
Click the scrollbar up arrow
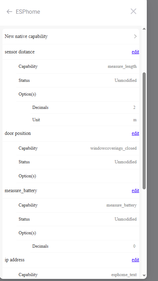[x=144, y=29]
